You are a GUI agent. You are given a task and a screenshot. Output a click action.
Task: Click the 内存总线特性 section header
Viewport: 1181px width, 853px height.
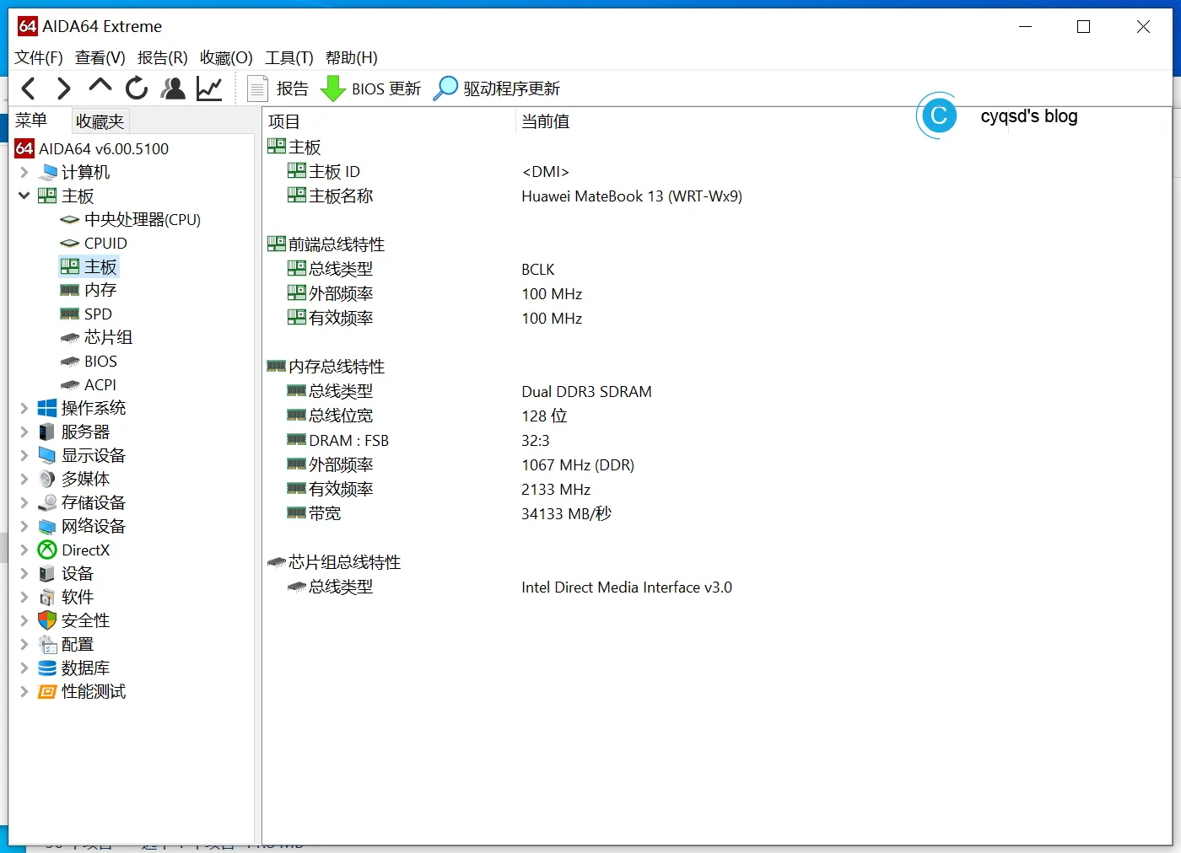[326, 367]
